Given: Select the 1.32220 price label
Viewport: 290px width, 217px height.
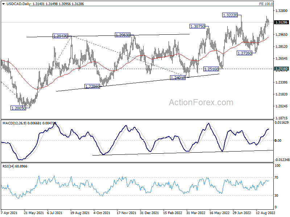Looking at the screenshot, I should click(230, 15).
